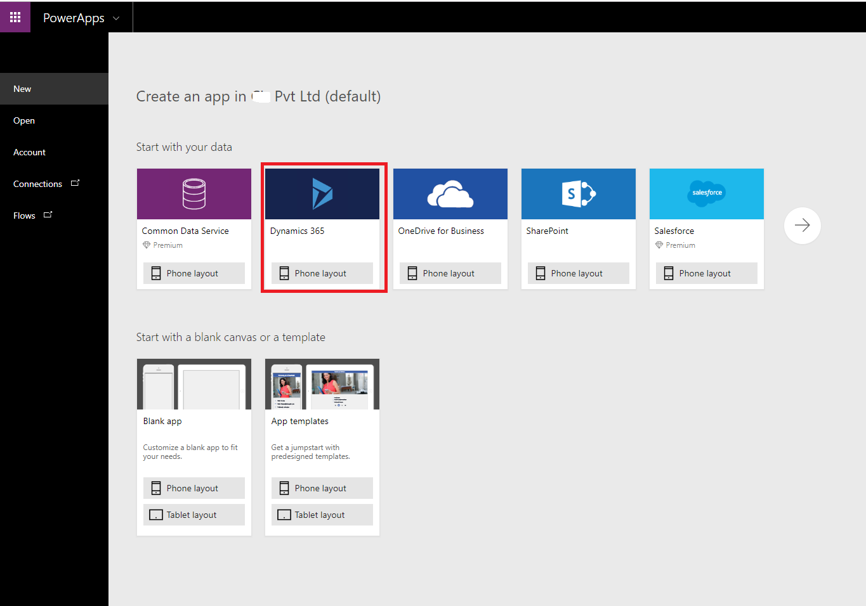Click the Blank app card
866x606 pixels.
(x=194, y=421)
